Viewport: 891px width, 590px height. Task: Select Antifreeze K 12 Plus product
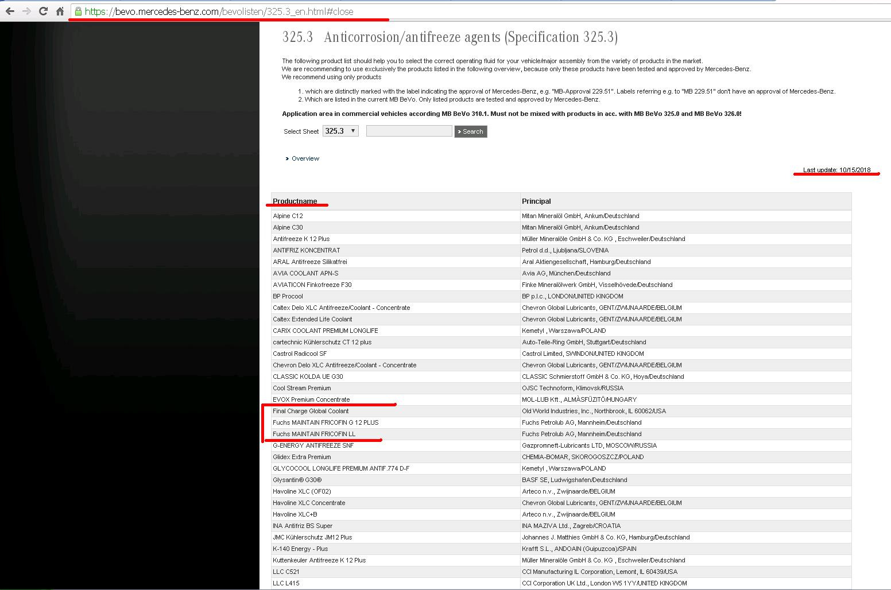pos(301,239)
